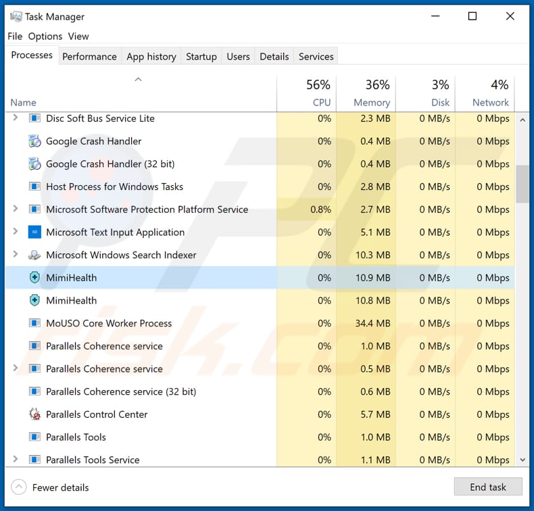Viewport: 534px width, 511px height.
Task: Select the MoUSO Core Worker Process row
Action: pos(260,323)
